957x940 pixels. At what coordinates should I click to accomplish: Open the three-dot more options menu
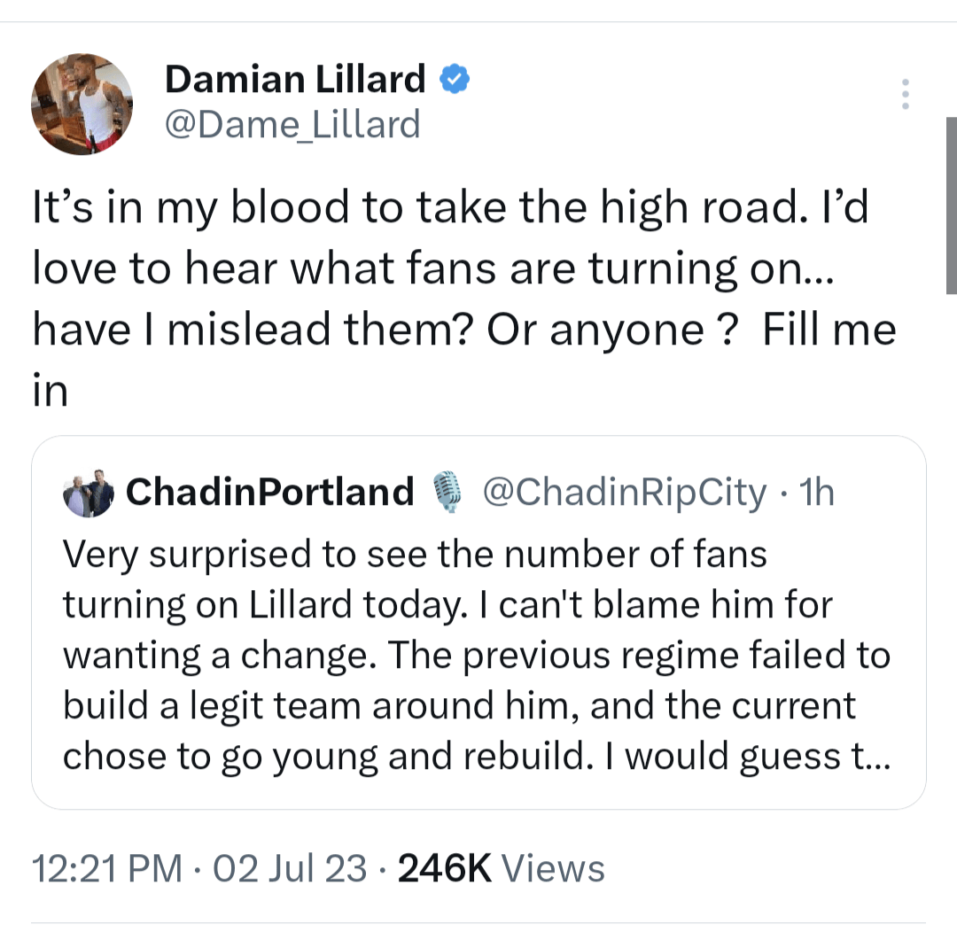click(905, 94)
